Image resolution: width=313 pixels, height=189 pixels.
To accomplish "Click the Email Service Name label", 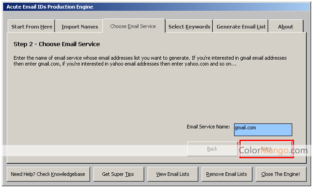I will pos(208,127).
